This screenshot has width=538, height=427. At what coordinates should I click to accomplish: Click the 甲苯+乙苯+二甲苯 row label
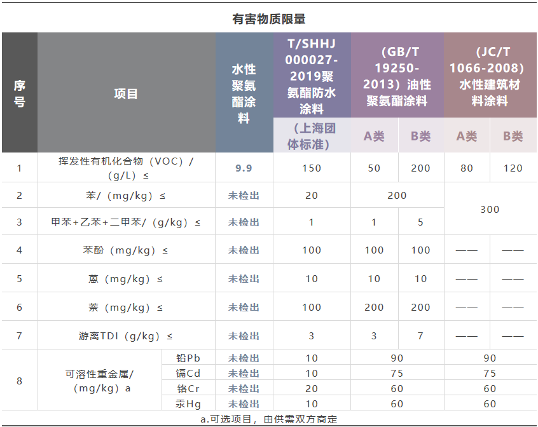point(126,222)
